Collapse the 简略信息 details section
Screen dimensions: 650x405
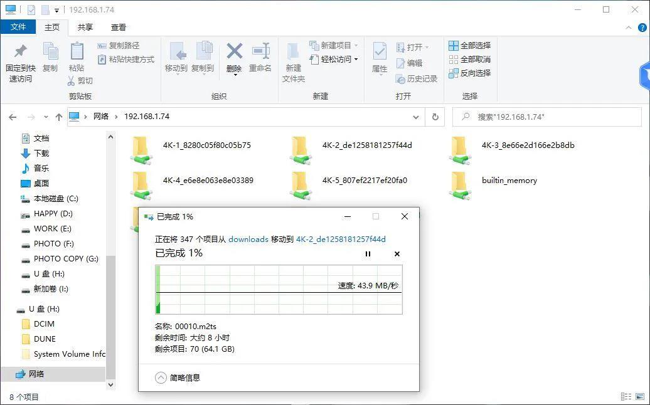(162, 377)
